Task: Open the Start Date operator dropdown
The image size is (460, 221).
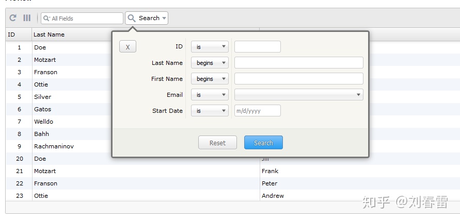Action: tap(210, 111)
